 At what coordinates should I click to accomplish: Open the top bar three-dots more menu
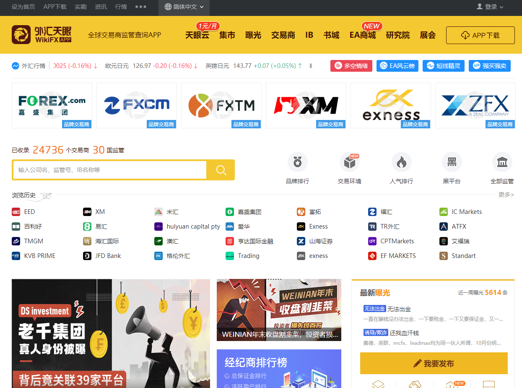(141, 7)
